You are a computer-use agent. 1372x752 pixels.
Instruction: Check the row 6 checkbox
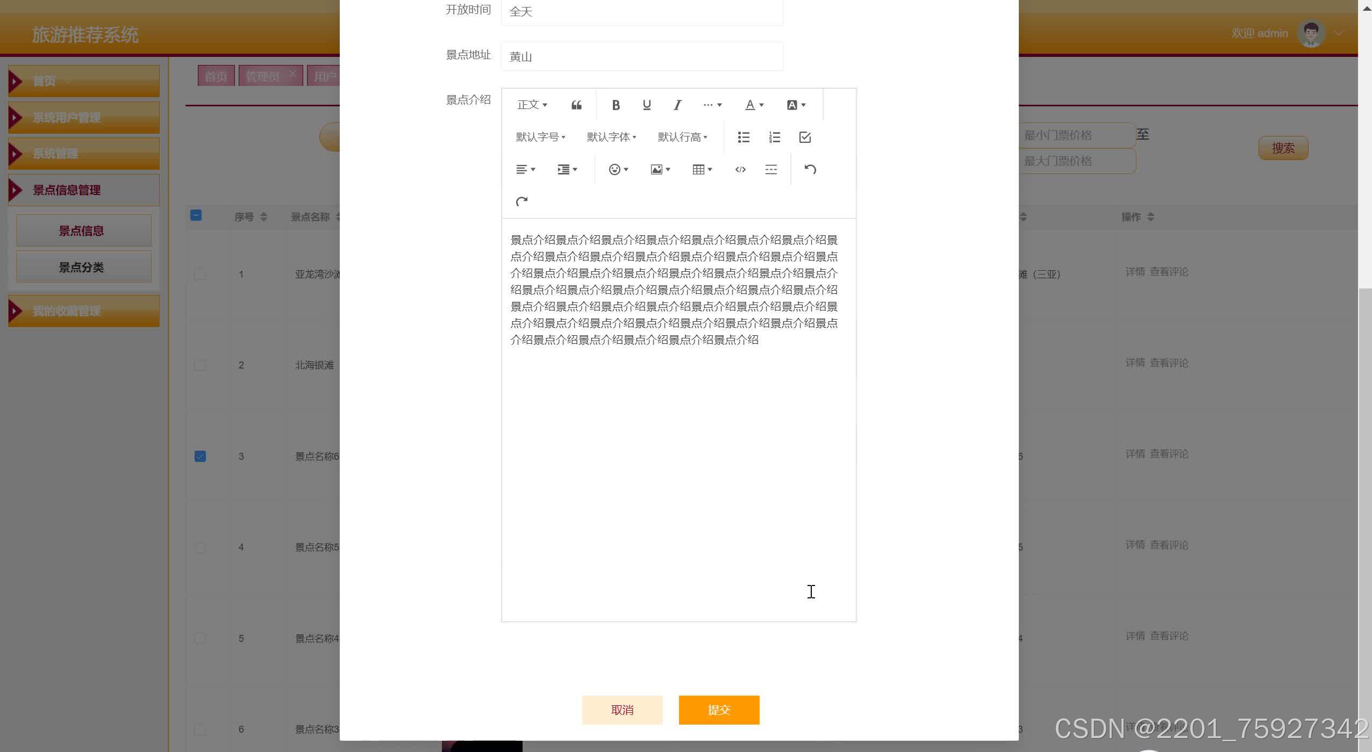(x=200, y=729)
